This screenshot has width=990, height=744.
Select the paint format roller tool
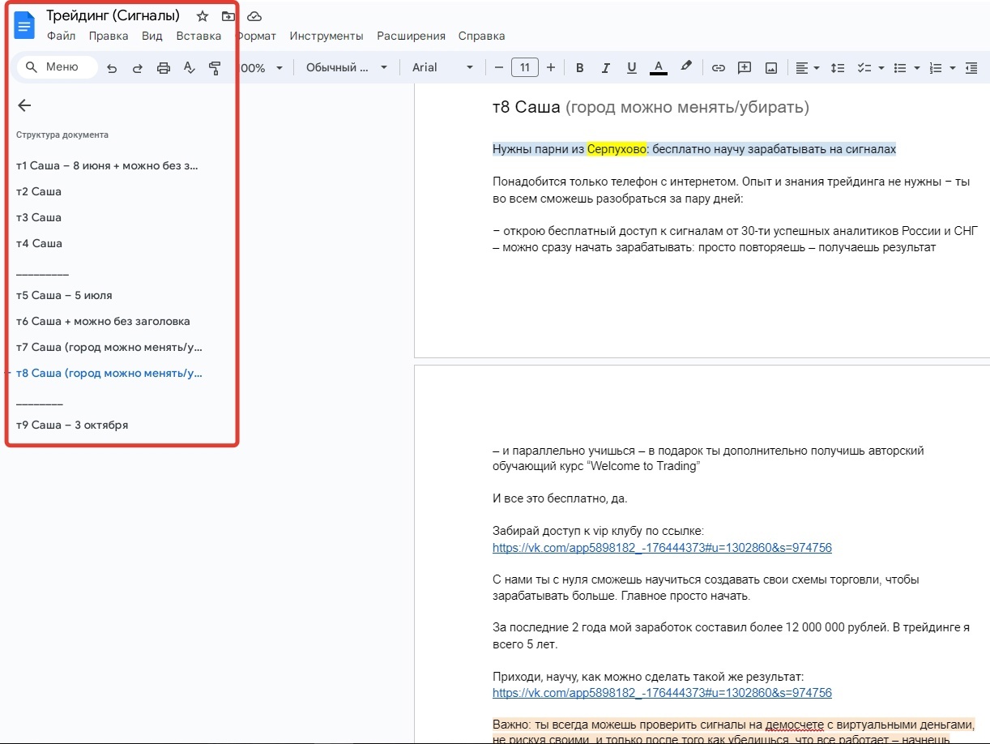coord(215,68)
